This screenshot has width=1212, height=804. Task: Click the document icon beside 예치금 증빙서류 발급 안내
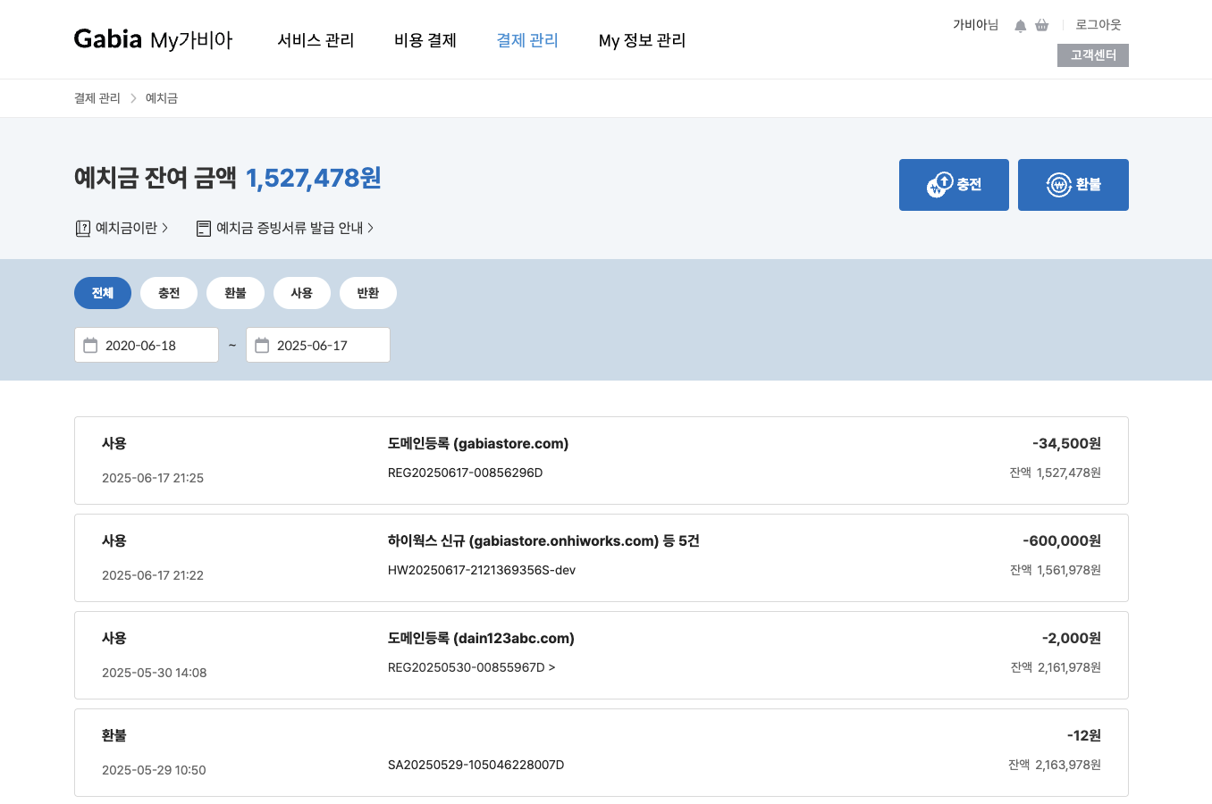point(203,228)
